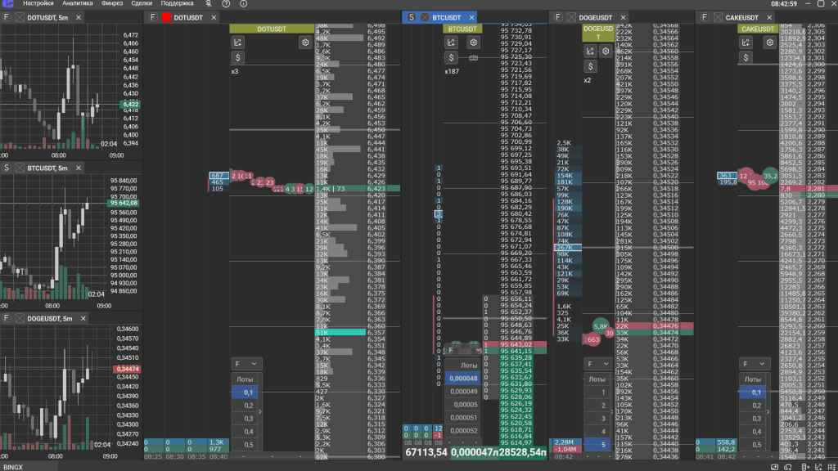The width and height of the screenshot is (838, 471).
Task: Expand the F dropdown in CAKEUSDT lots panel
Action: [x=754, y=363]
